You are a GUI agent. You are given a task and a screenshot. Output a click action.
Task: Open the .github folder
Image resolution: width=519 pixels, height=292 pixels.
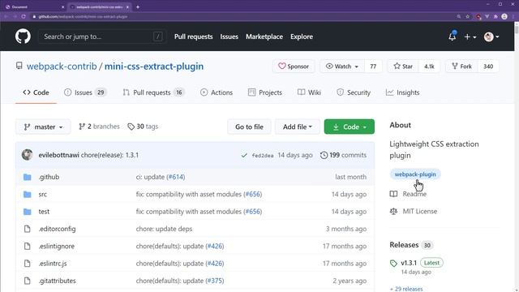click(x=49, y=177)
